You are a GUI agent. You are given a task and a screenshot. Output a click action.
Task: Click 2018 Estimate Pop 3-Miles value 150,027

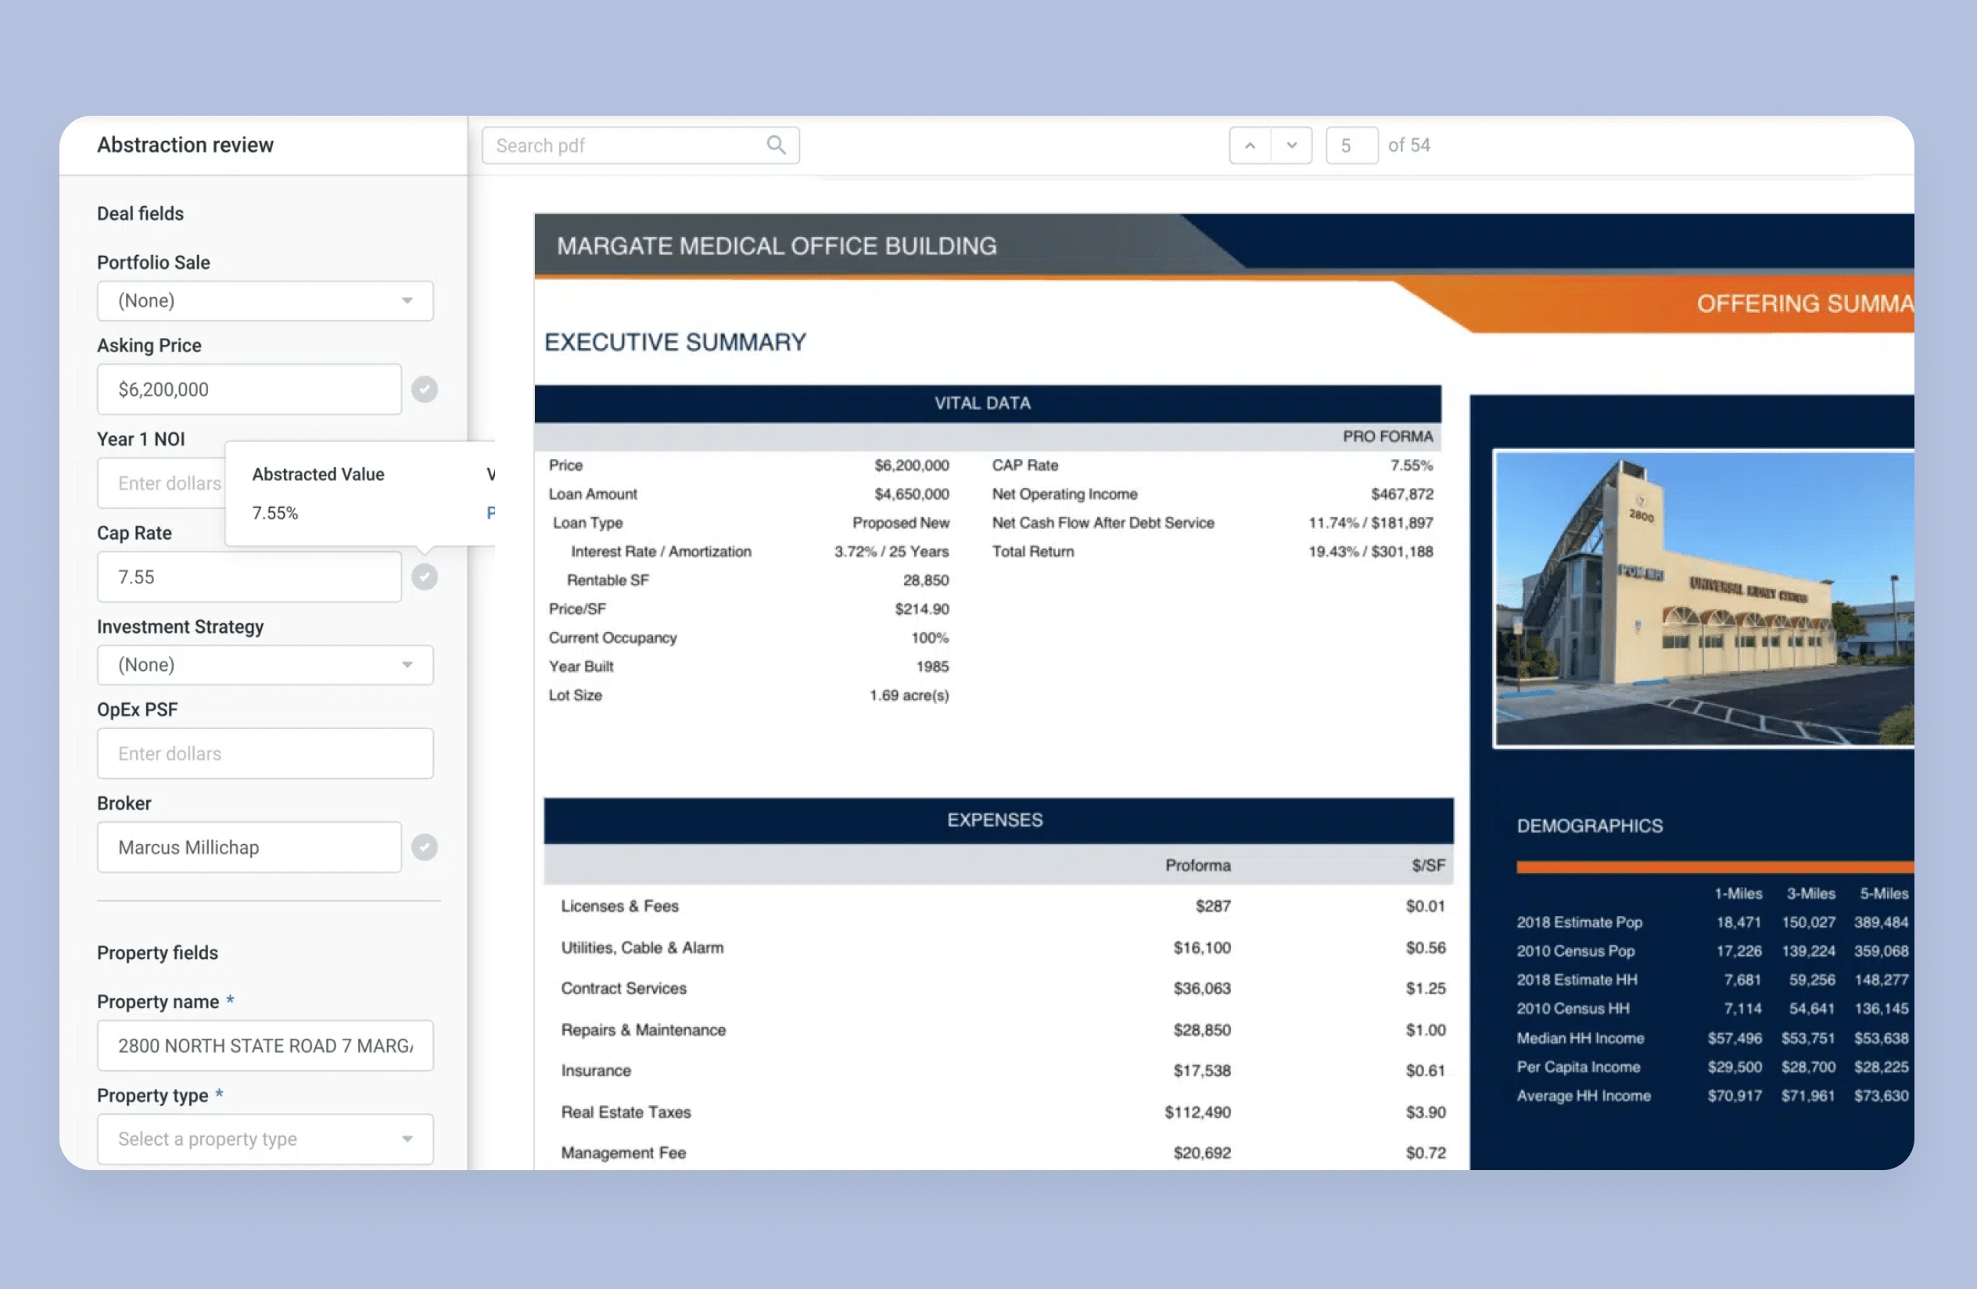[1808, 922]
